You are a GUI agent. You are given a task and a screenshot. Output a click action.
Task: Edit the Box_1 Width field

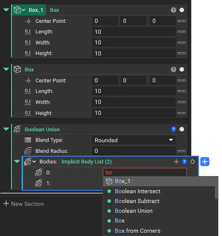click(134, 42)
